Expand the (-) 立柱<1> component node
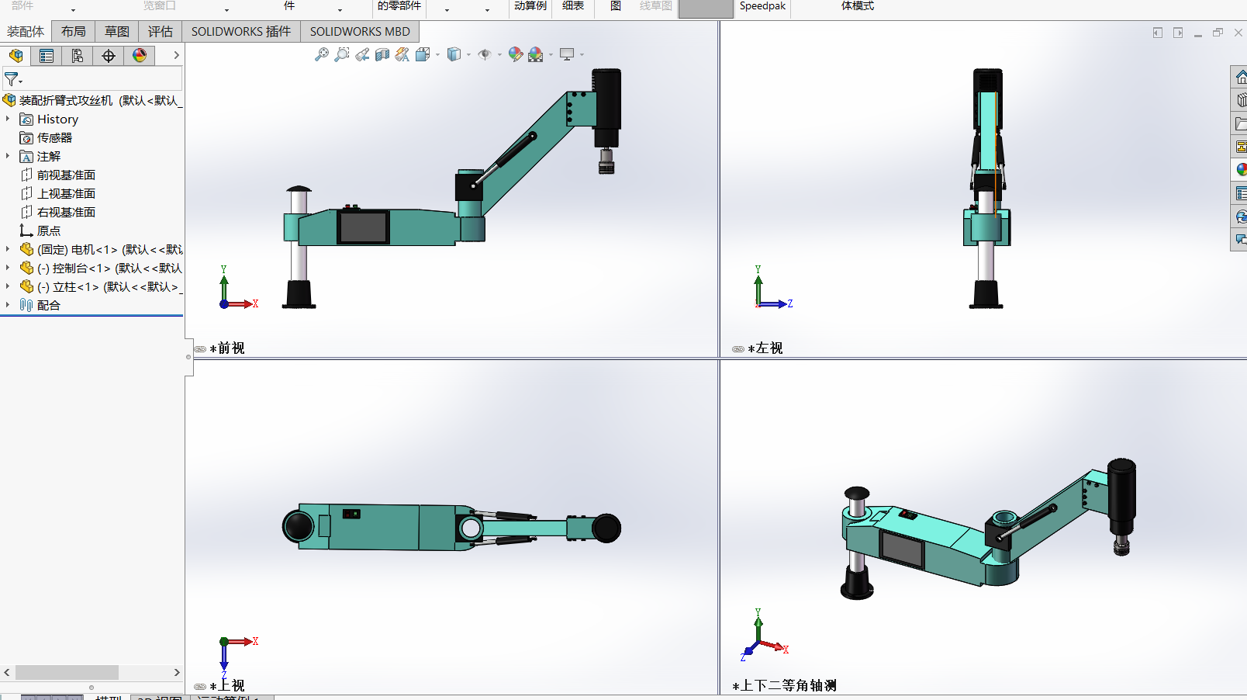The height and width of the screenshot is (700, 1247). tap(8, 286)
